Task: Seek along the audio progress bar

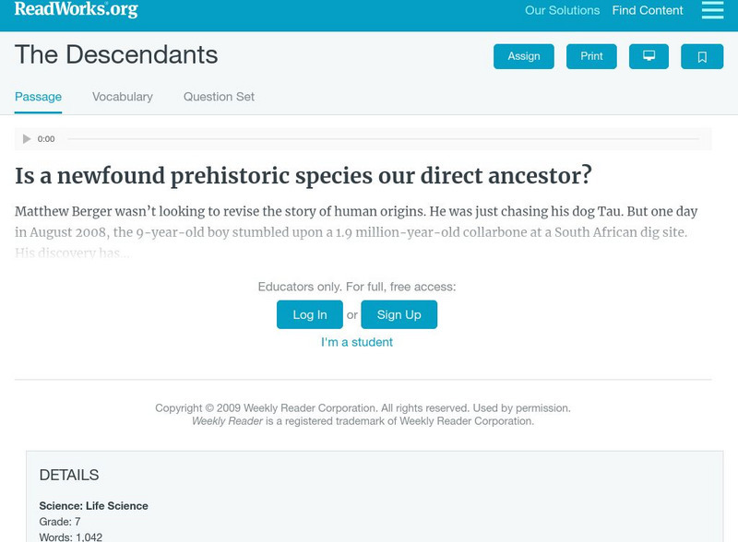Action: coord(383,139)
